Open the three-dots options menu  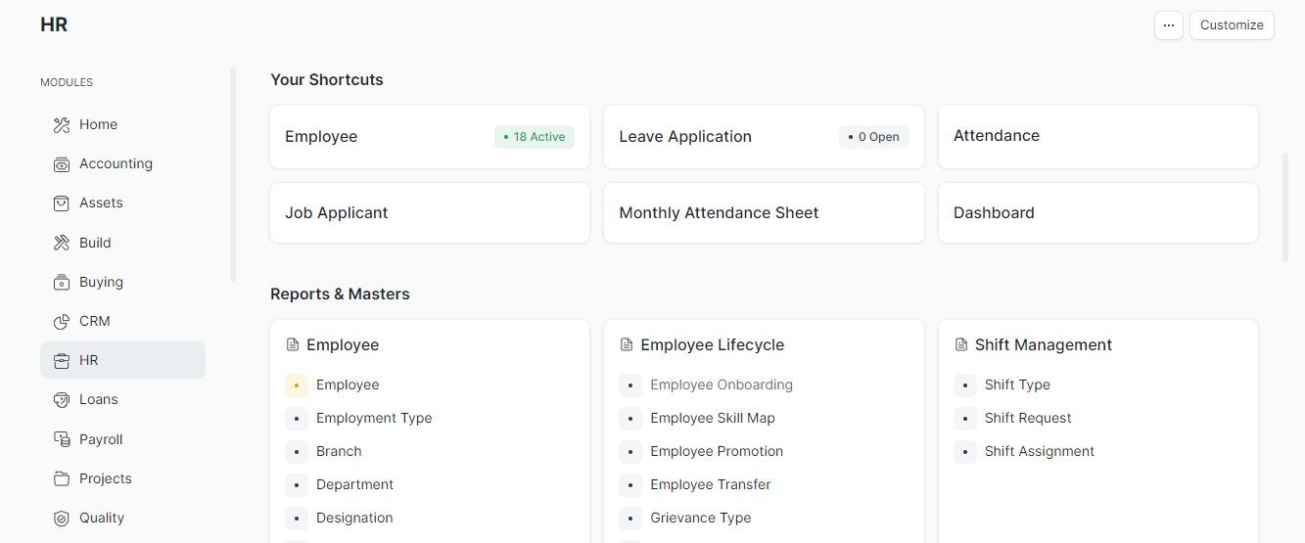tap(1168, 25)
